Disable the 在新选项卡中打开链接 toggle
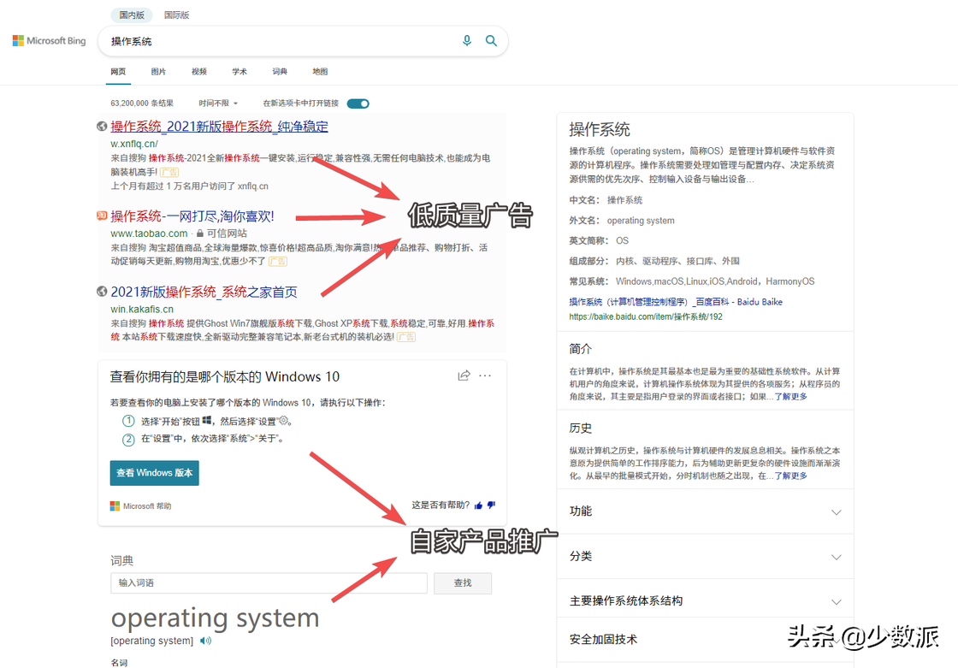Viewport: 958px width, 668px height. pyautogui.click(x=358, y=103)
